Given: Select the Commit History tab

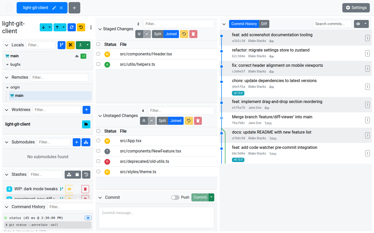Looking at the screenshot, I should pyautogui.click(x=244, y=24).
